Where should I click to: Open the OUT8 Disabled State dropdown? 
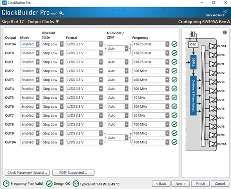click(53, 124)
